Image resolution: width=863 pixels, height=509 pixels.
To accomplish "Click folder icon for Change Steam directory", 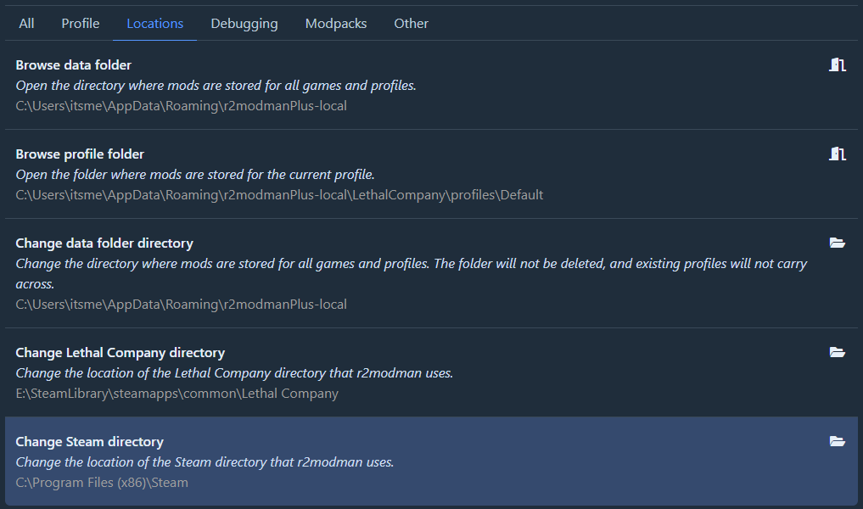I will 838,441.
